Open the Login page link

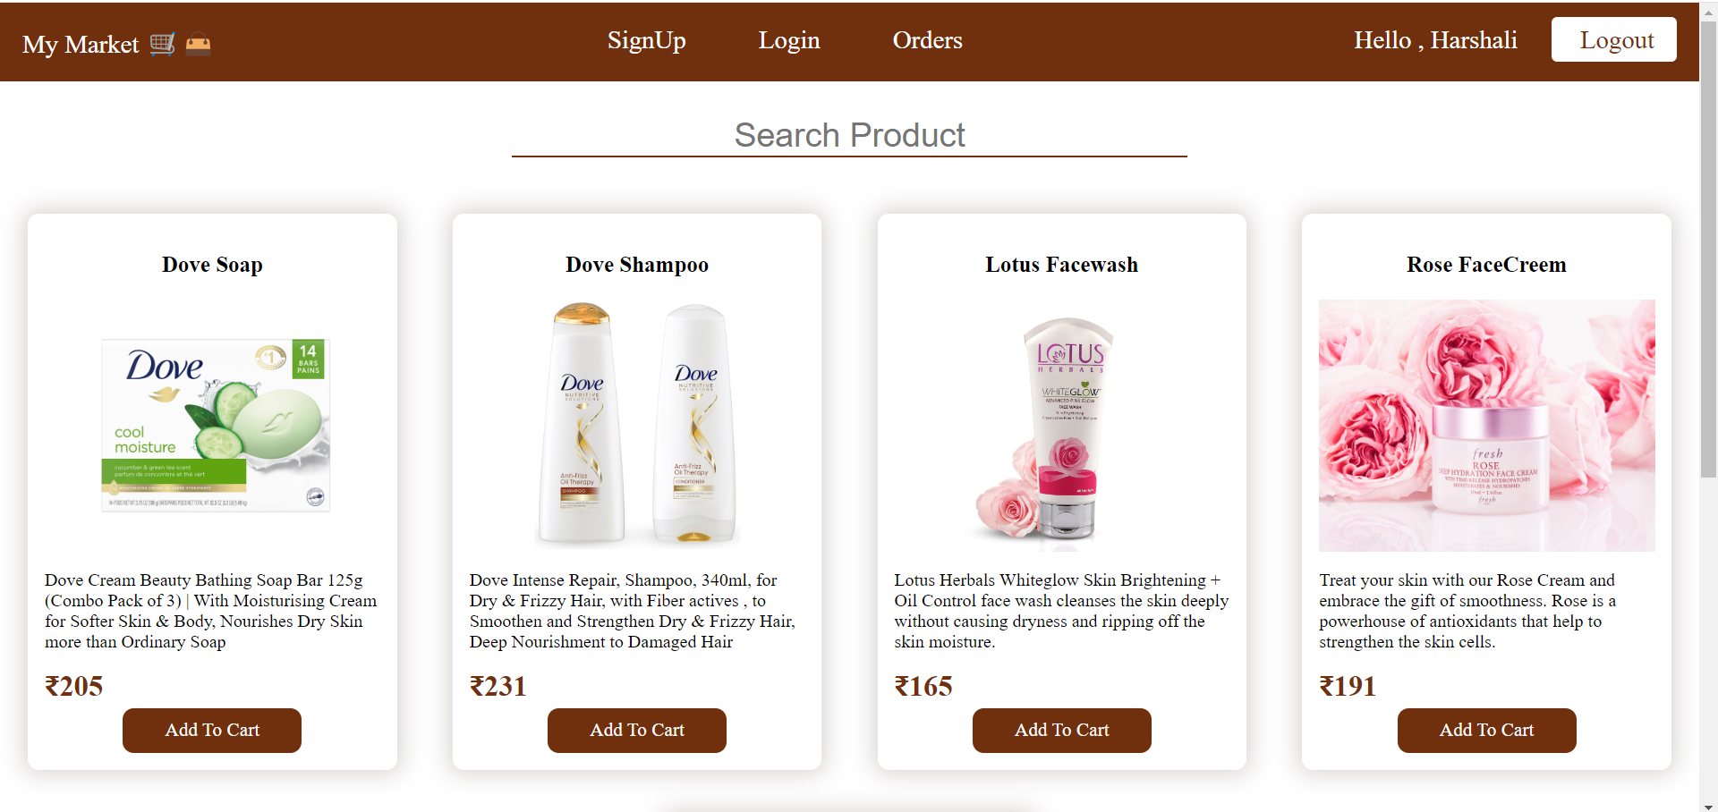pos(789,40)
